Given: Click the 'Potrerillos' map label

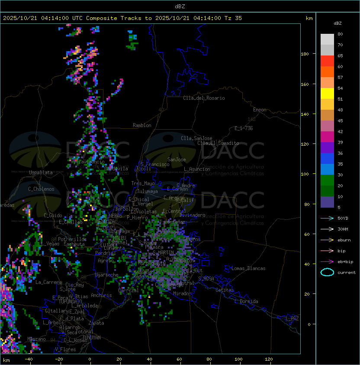Looking at the screenshot, I should coord(72,239).
